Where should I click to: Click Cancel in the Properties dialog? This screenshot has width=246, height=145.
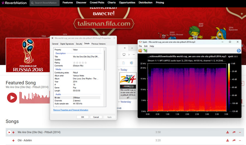pyautogui.click(x=96, y=117)
